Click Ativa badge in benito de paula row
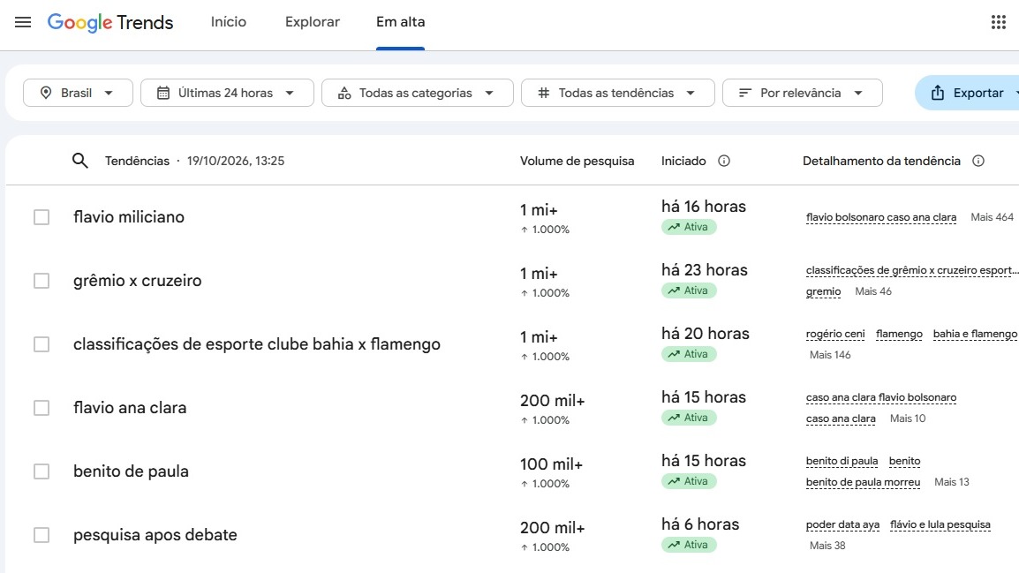 (x=689, y=481)
